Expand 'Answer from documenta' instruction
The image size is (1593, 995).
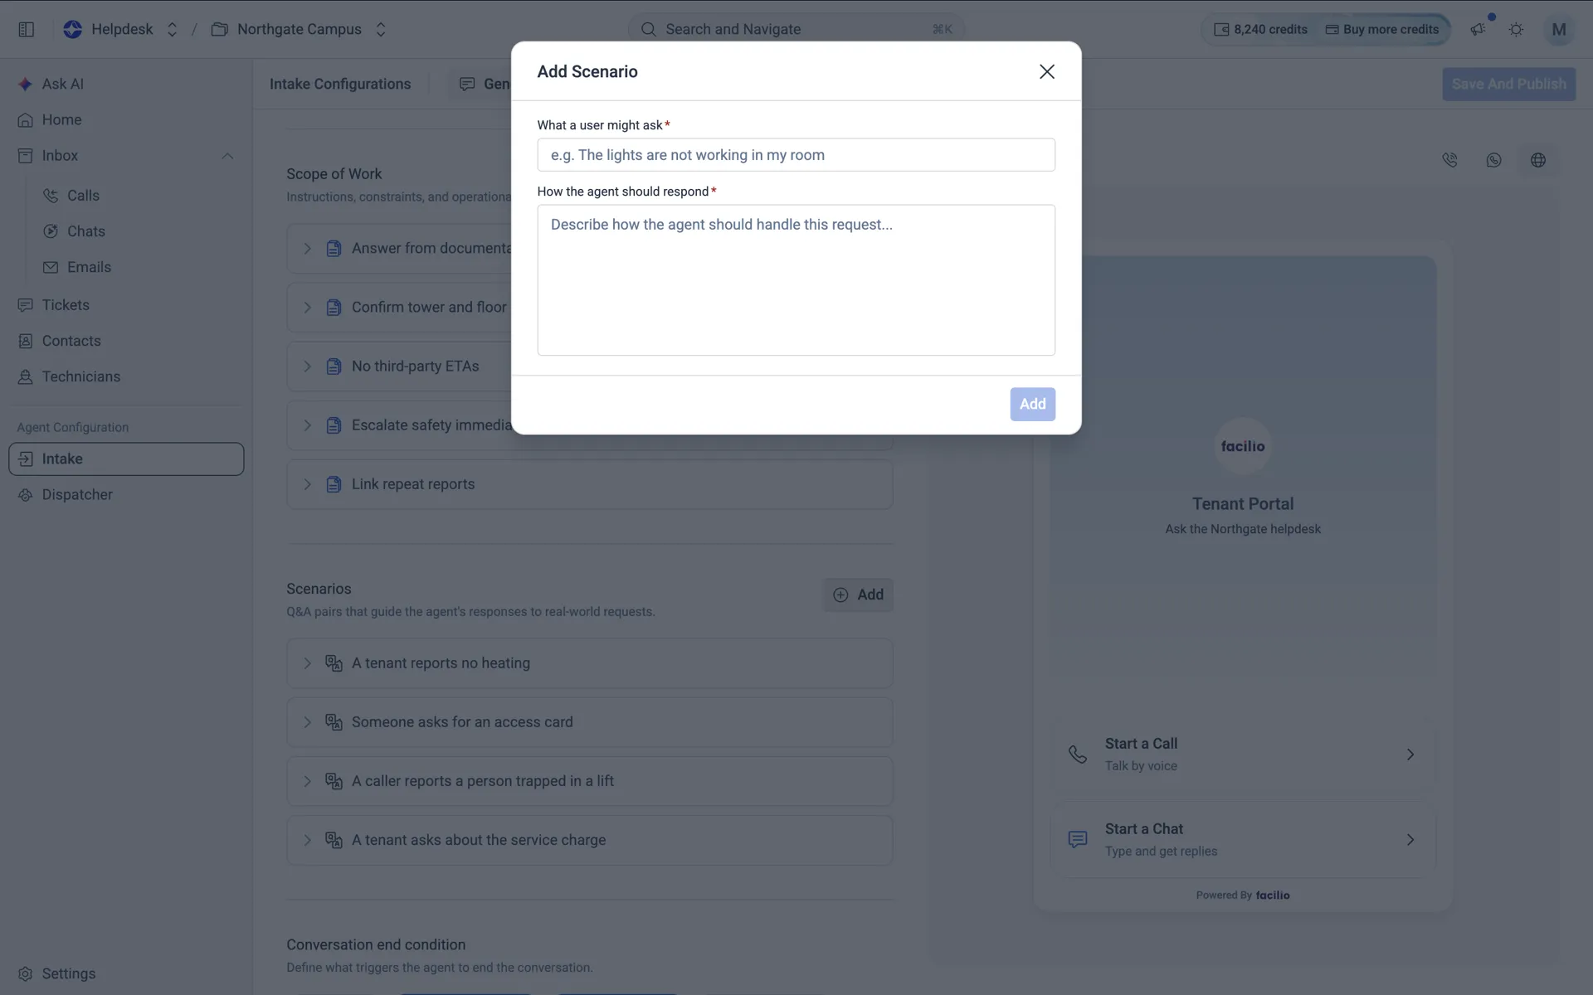(307, 249)
